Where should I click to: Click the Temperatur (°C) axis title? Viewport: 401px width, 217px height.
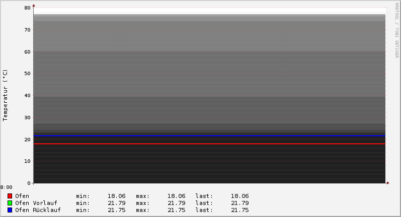(6, 95)
